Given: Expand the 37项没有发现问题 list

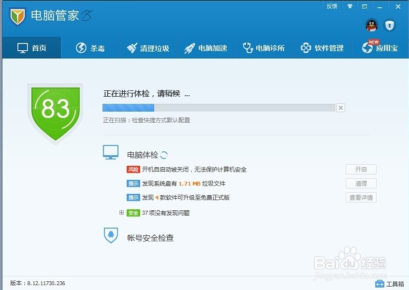Looking at the screenshot, I should tap(121, 213).
